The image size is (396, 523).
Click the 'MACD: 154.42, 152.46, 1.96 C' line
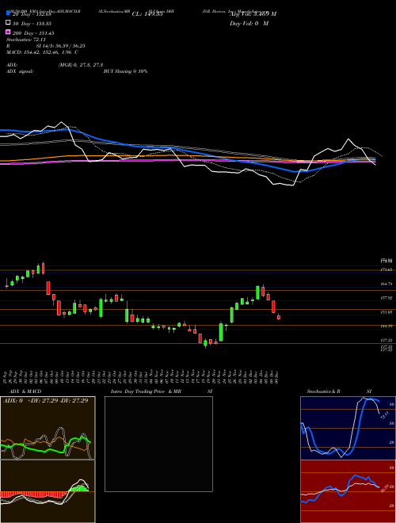42,52
